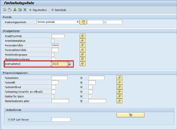
Task: Open multiple selection for Fødselsmåned
Action: [x=119, y=87]
